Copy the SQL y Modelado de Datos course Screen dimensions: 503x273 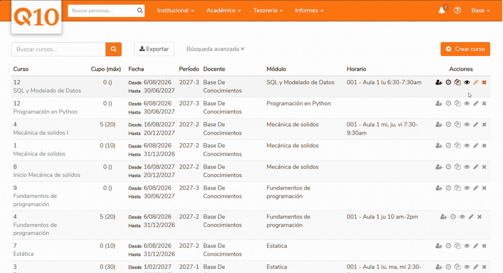point(457,82)
